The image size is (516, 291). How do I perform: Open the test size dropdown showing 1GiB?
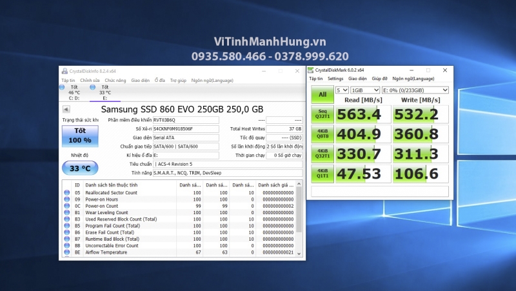(x=365, y=90)
